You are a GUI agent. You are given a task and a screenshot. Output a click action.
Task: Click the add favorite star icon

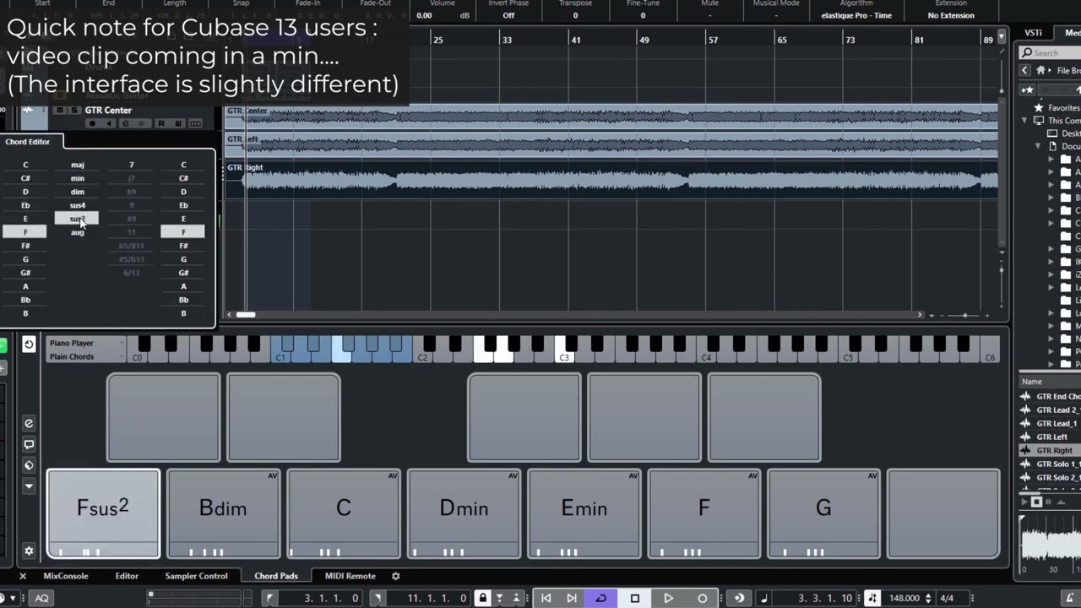pos(1027,90)
